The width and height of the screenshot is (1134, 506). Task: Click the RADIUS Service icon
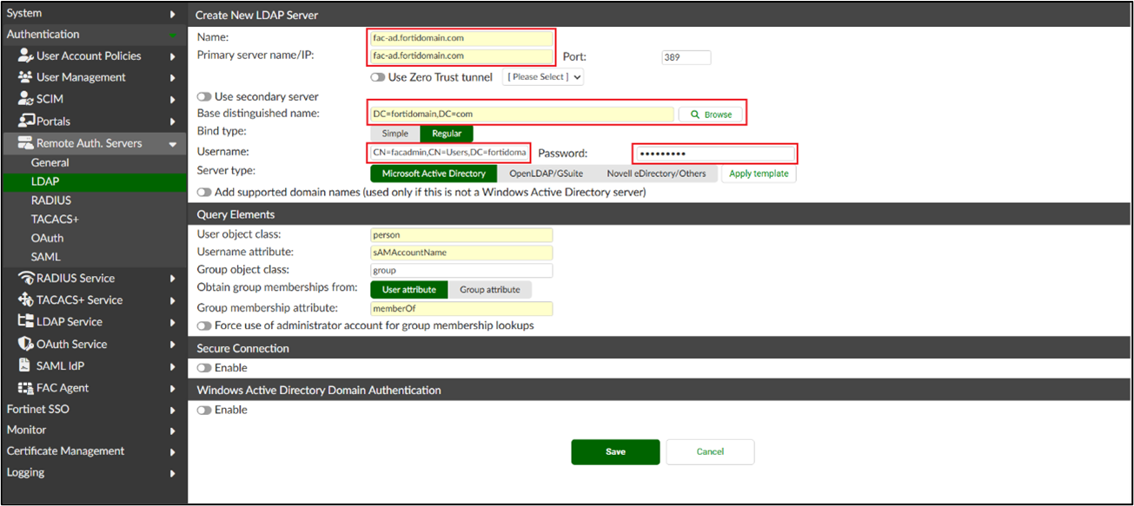tap(25, 279)
